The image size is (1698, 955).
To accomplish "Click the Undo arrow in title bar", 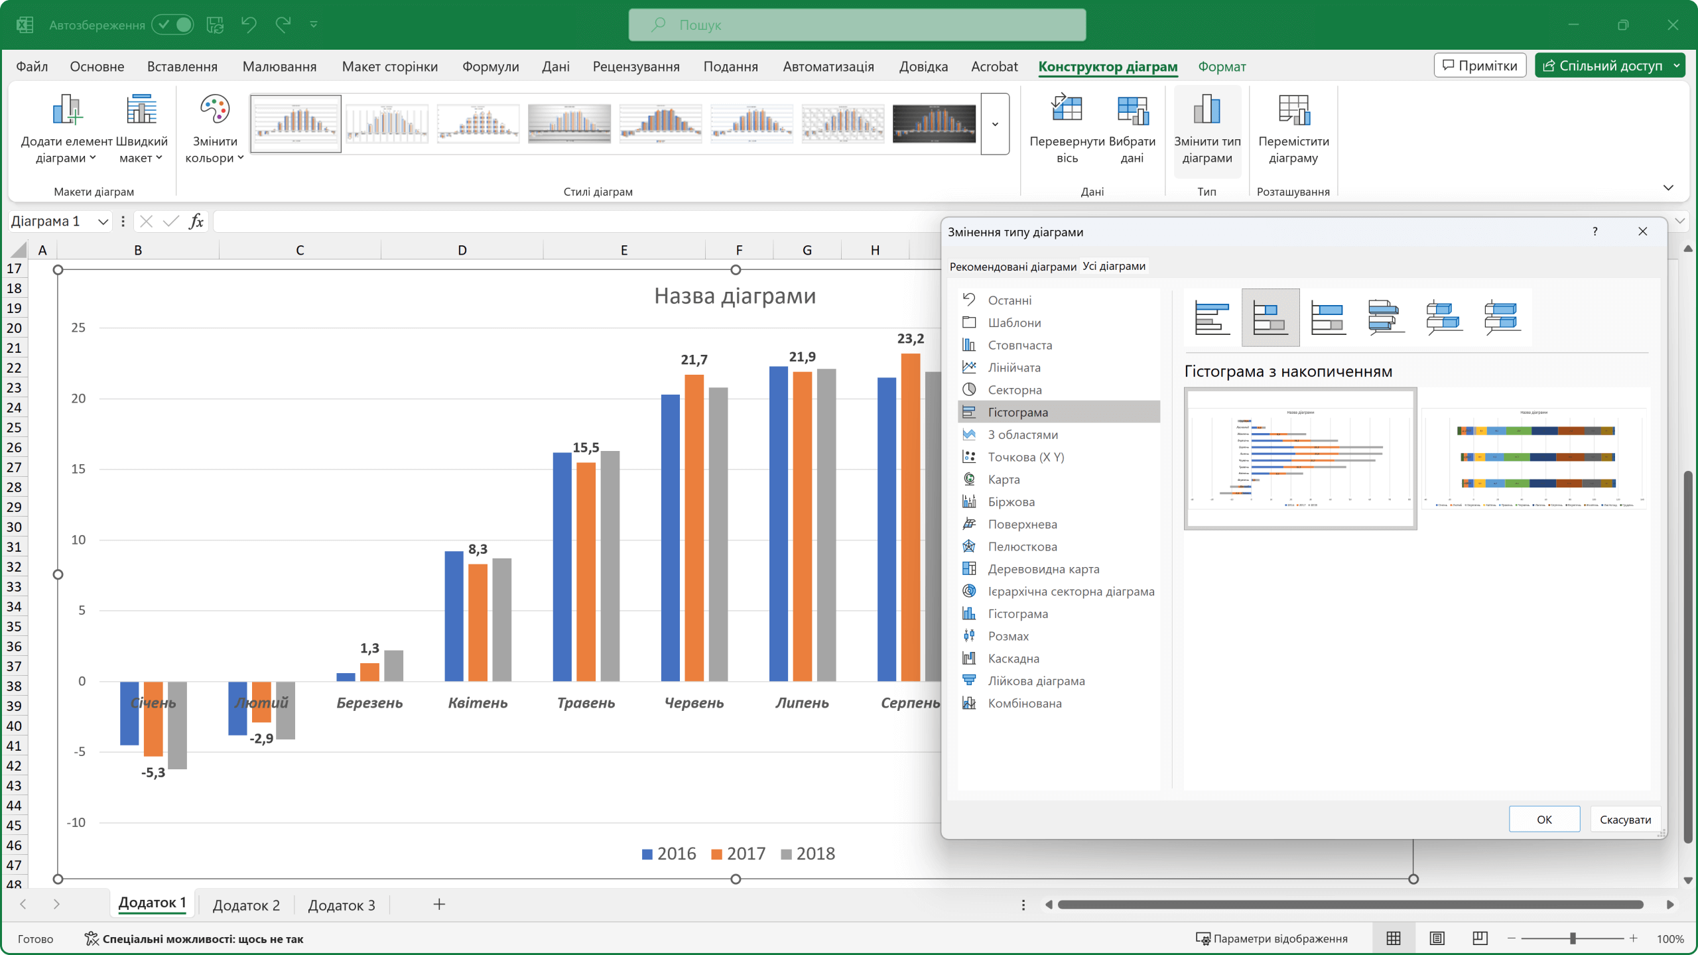I will 249,25.
